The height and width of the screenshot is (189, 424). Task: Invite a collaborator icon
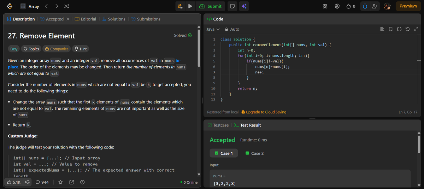point(375,6)
